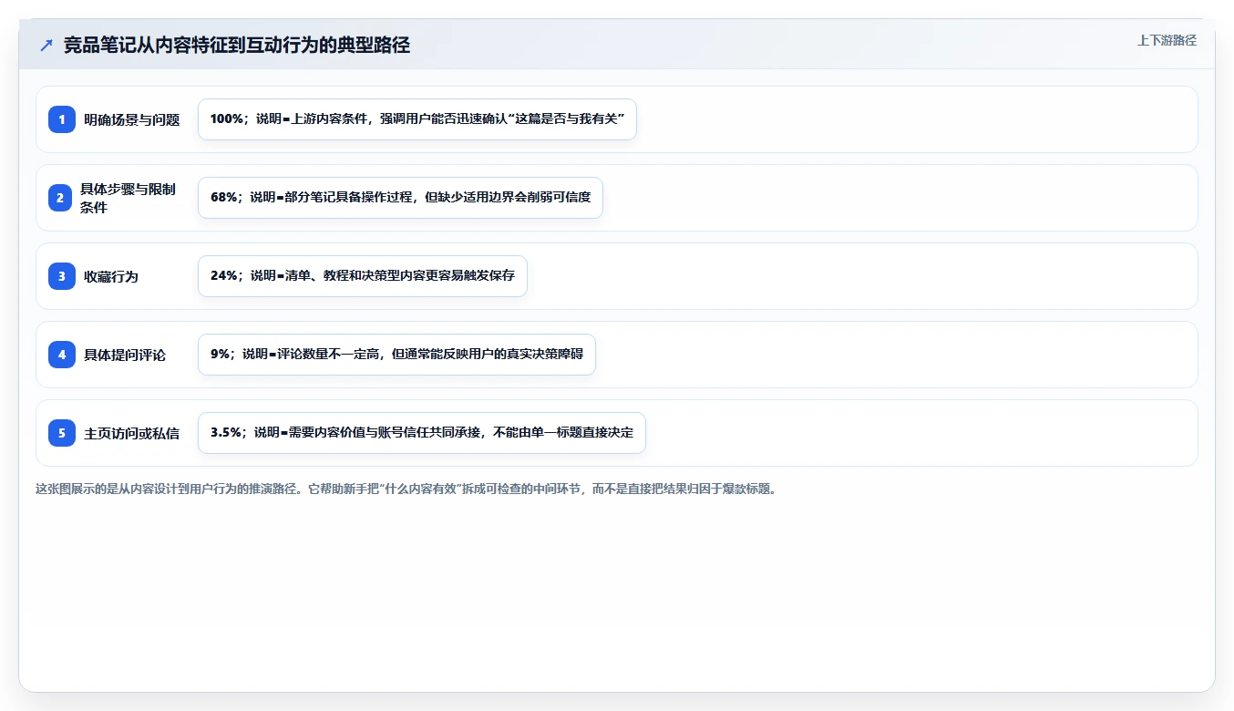Select the 主页访问或私信 step label
Image resolution: width=1234 pixels, height=711 pixels.
[132, 433]
